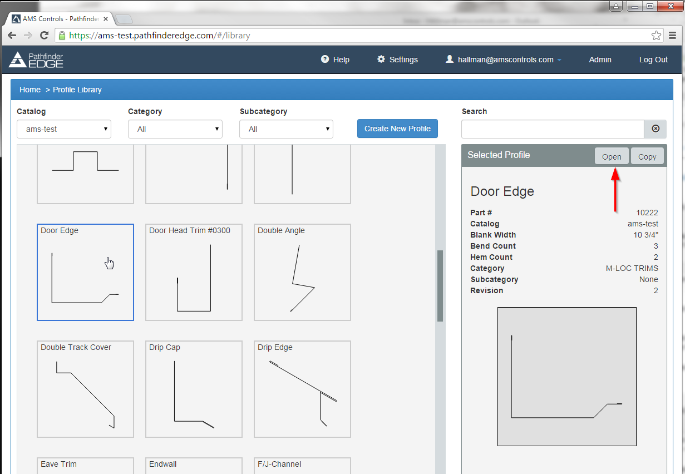This screenshot has height=474, width=685.
Task: Clear search with the X icon
Action: (656, 129)
